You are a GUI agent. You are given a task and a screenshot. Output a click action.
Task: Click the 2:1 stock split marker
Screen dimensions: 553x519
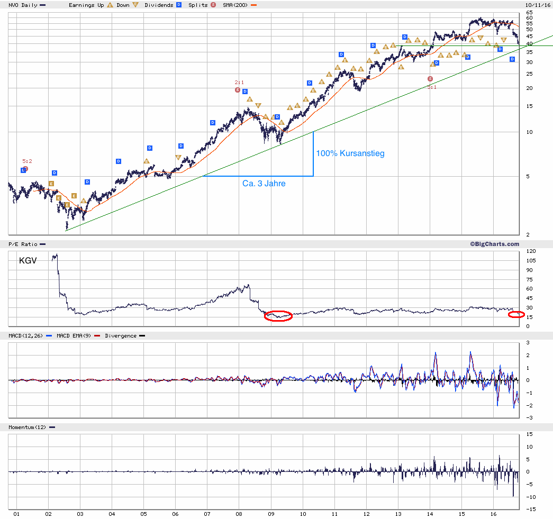(238, 90)
